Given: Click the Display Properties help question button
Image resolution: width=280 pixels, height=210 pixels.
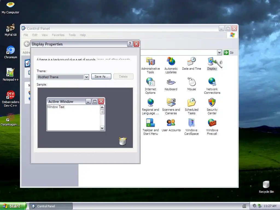Looking at the screenshot, I should [130, 44].
